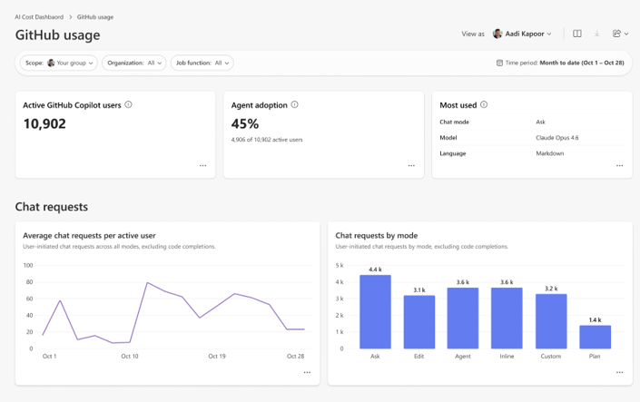The width and height of the screenshot is (640, 402).
Task: Click the Oct 19 axis label
Action: [x=217, y=357]
